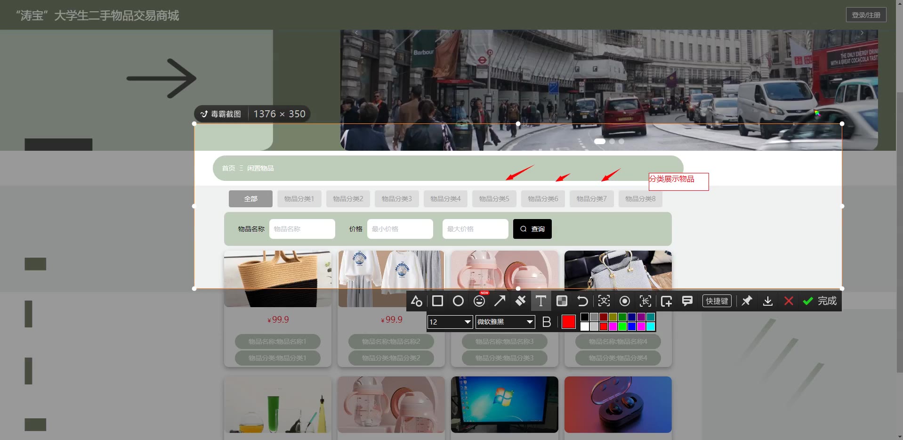
Task: Pick the purple color swatch
Action: click(x=641, y=317)
